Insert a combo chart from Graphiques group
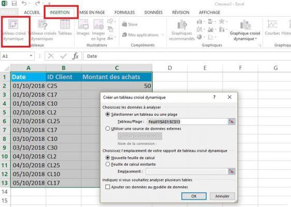This screenshot has width=291, height=207. (x=222, y=29)
